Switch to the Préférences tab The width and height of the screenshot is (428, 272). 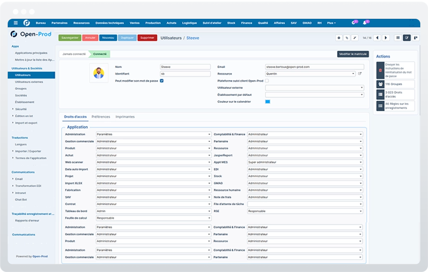click(x=101, y=117)
